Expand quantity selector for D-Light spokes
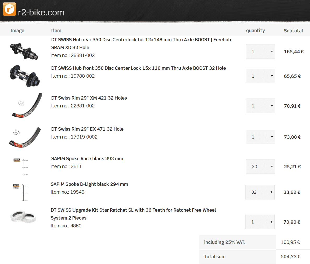 [260, 192]
